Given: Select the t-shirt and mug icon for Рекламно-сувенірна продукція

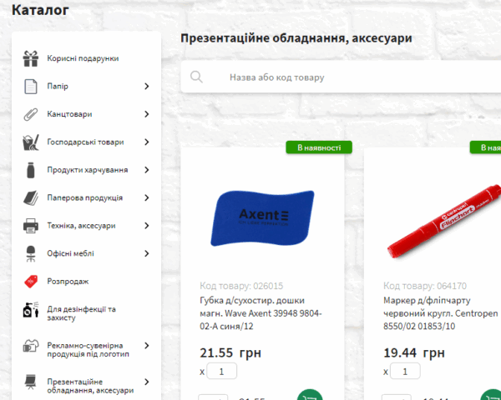Looking at the screenshot, I should (31, 346).
